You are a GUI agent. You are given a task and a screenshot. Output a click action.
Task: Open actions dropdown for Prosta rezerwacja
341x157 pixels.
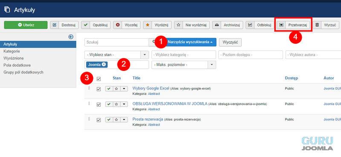coord(124,120)
